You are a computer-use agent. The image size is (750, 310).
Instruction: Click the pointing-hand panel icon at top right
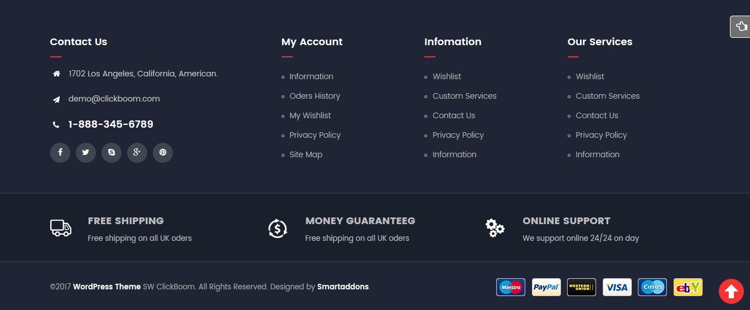(741, 27)
